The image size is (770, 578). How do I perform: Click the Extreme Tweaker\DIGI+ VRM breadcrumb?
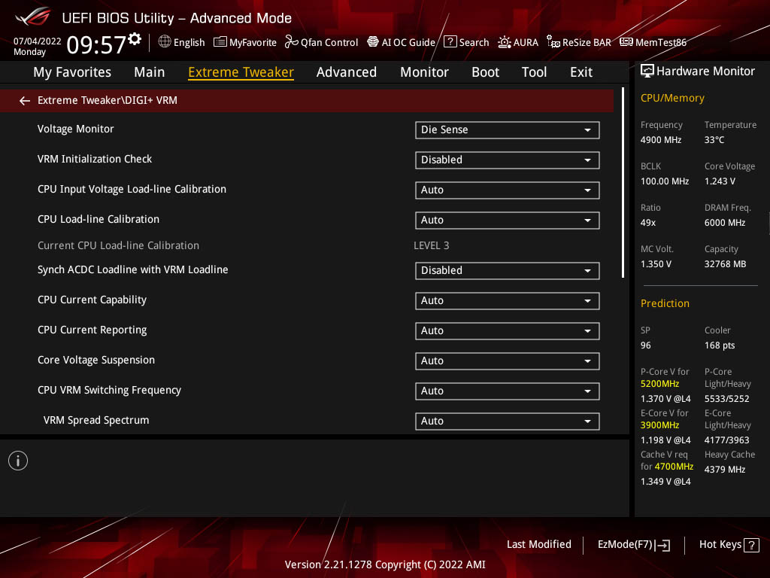107,100
